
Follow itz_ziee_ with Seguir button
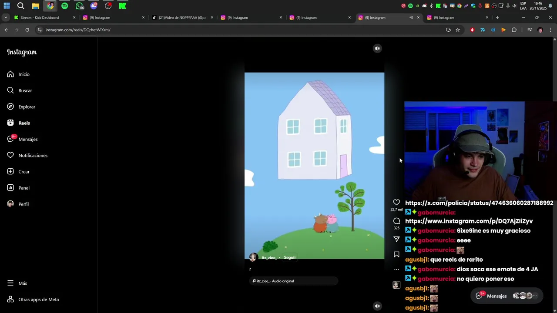tap(290, 257)
